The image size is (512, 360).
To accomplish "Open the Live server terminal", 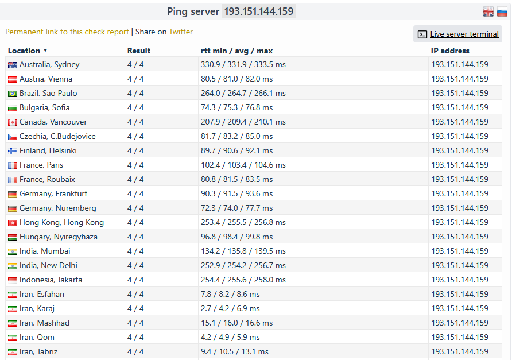I will pyautogui.click(x=464, y=34).
